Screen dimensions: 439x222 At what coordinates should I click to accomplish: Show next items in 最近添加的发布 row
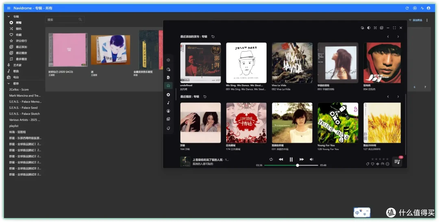[x=398, y=37]
